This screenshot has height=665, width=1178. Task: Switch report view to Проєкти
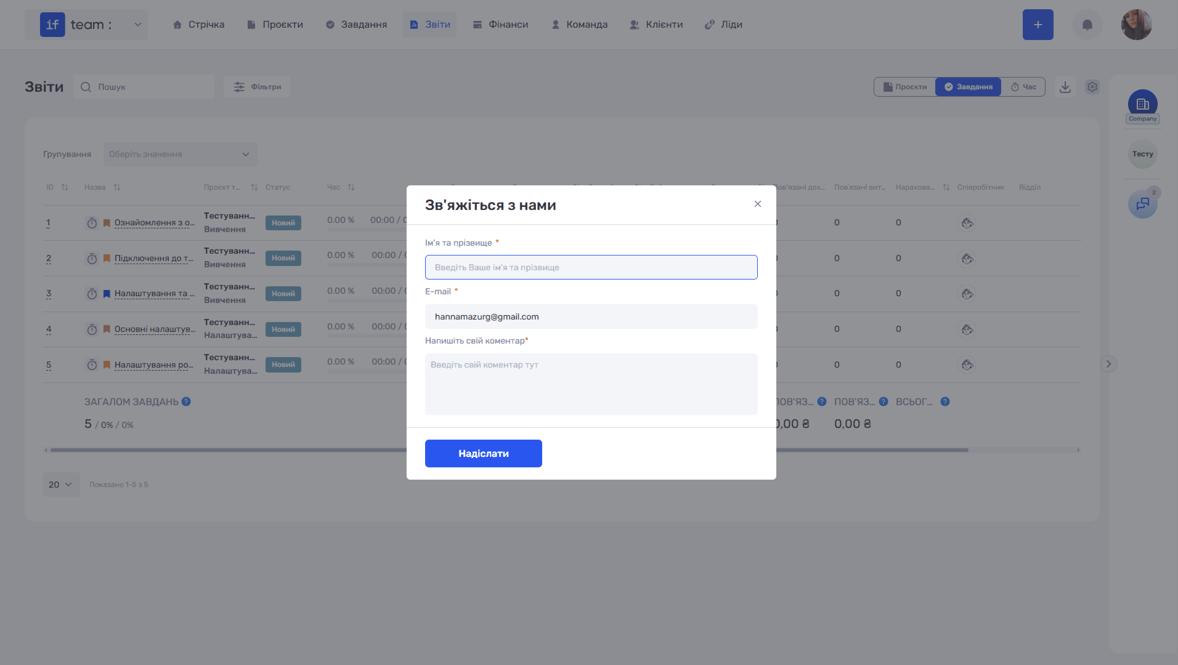904,87
